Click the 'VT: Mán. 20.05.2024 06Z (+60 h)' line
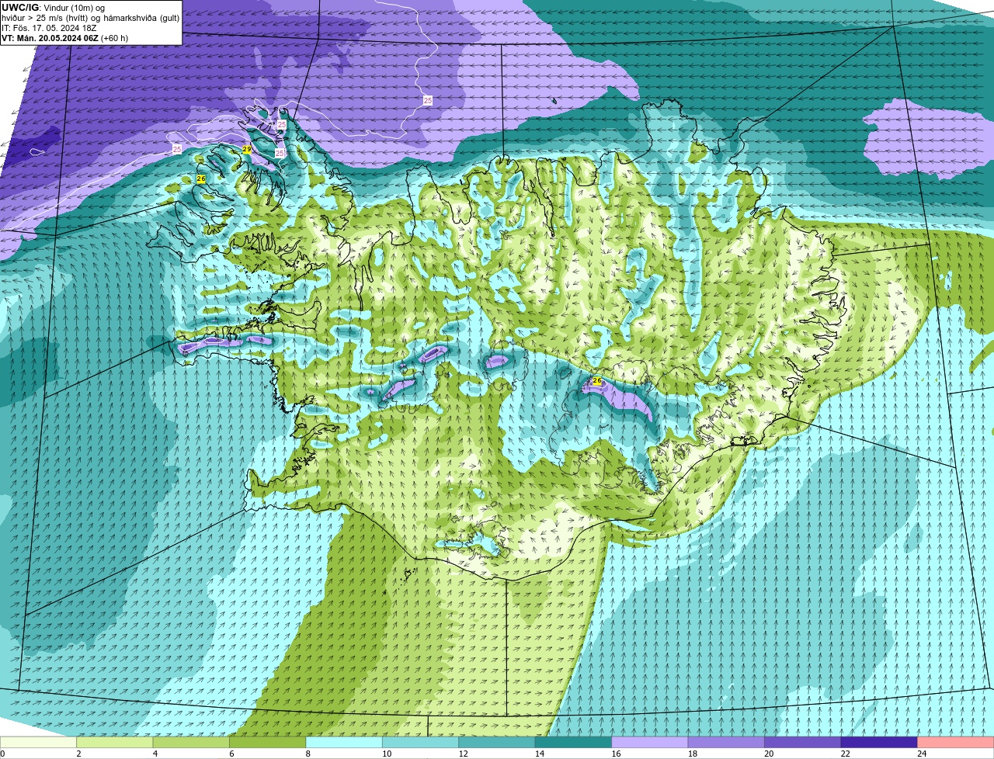 (x=65, y=37)
